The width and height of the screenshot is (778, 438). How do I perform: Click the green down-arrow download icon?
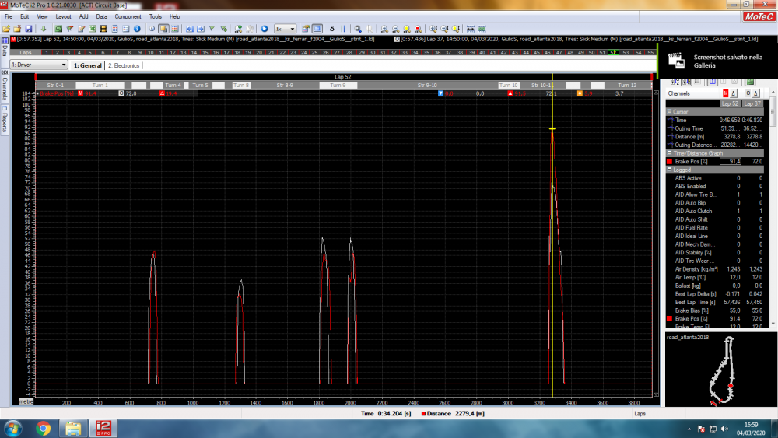tap(44, 29)
